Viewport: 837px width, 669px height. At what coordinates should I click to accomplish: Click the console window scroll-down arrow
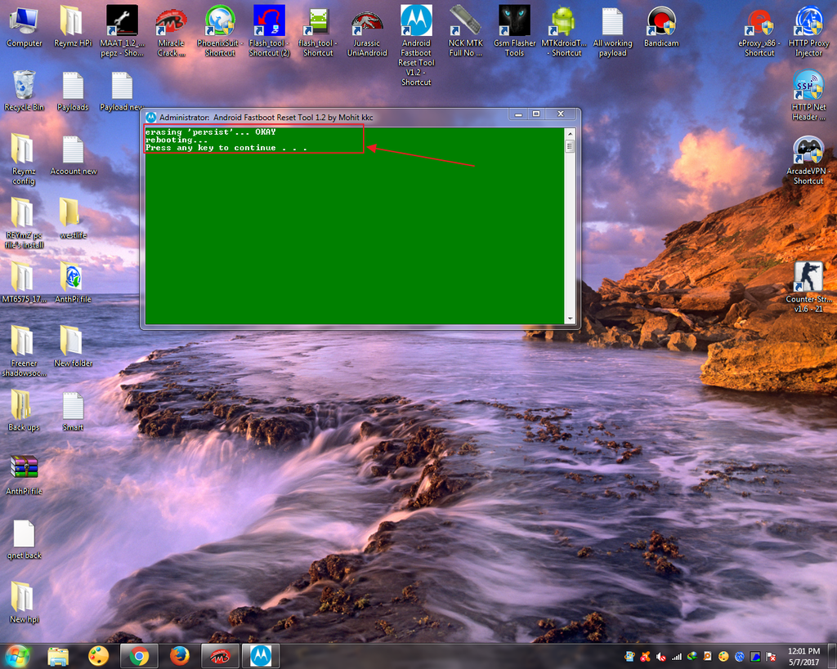[570, 319]
